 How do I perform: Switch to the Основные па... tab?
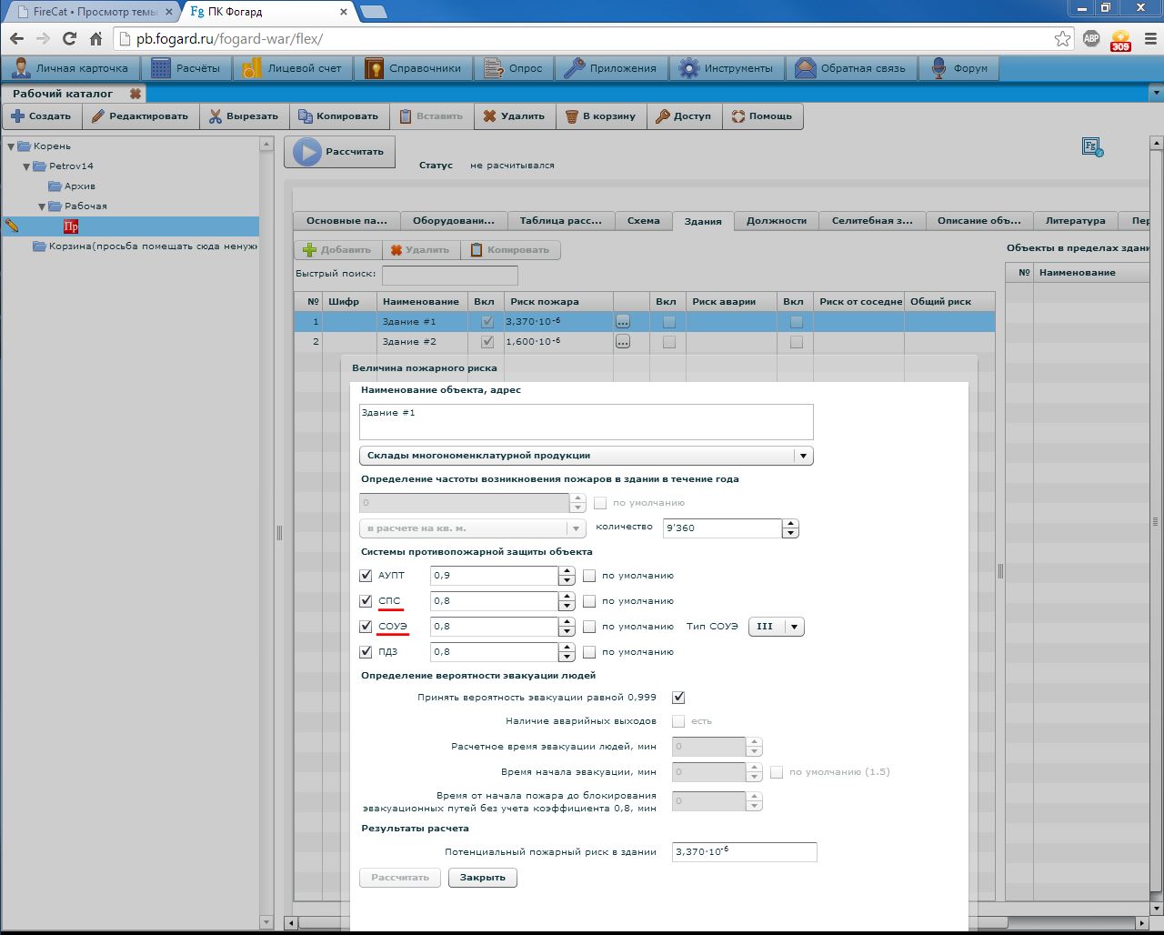coord(346,221)
